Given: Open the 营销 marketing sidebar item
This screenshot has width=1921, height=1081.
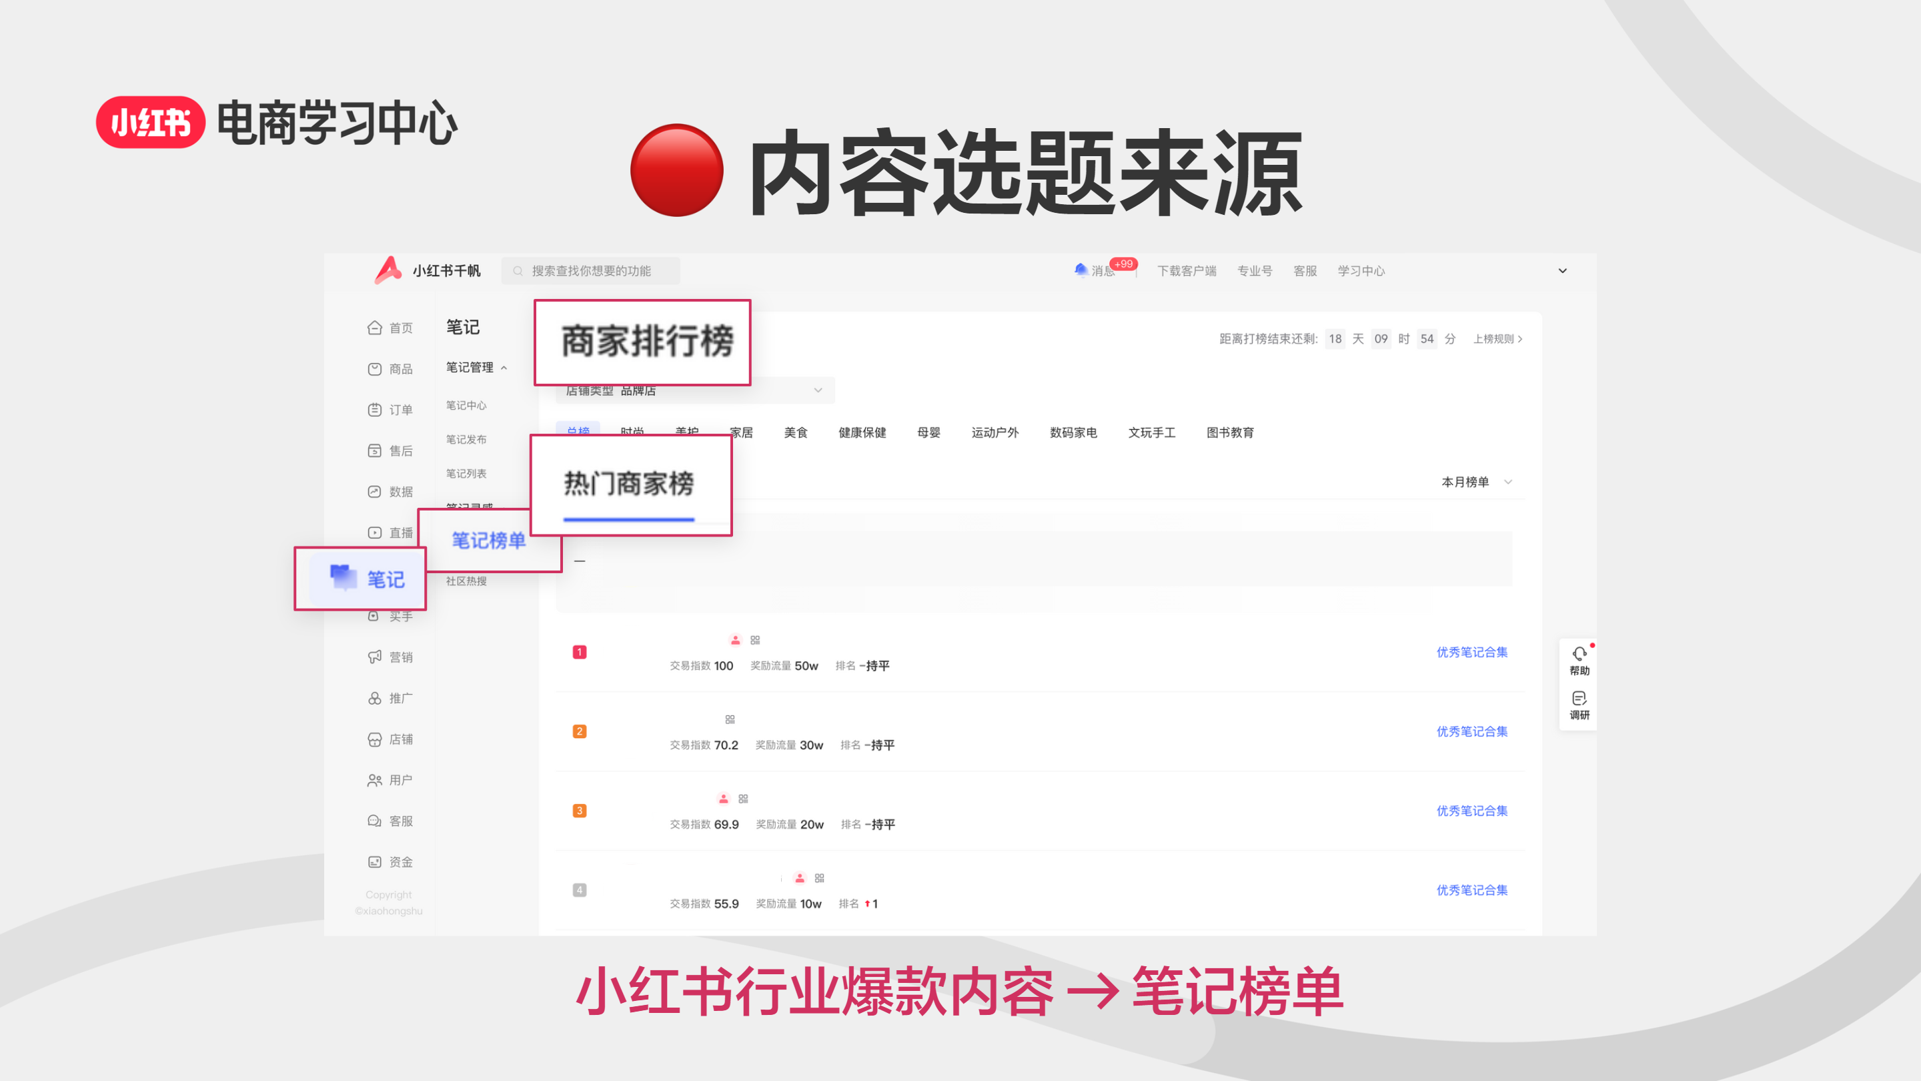Looking at the screenshot, I should pos(390,657).
